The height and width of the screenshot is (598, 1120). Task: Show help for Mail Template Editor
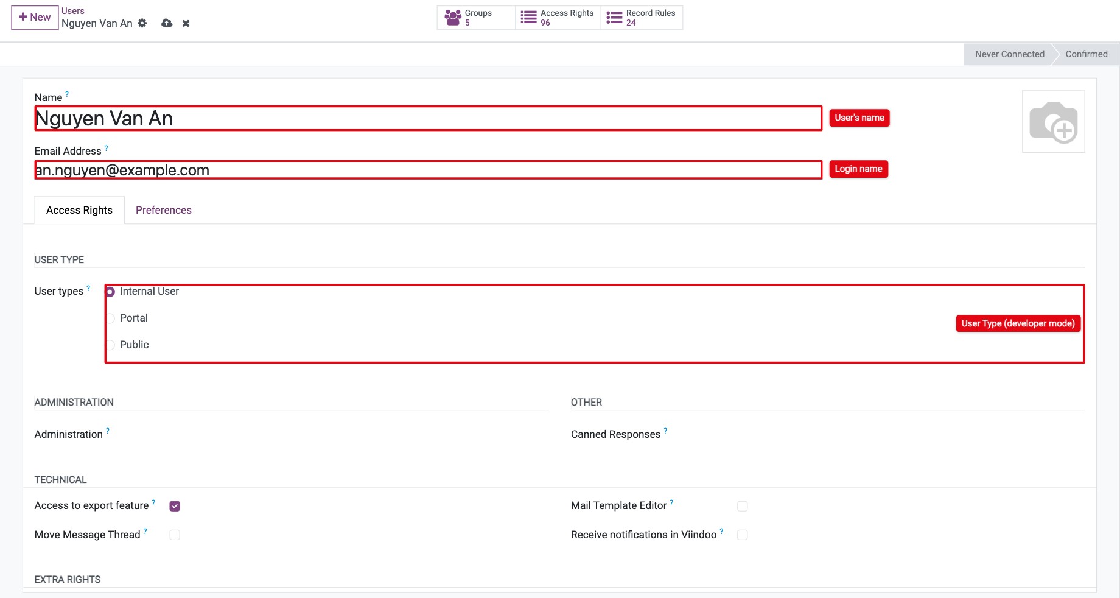671,502
